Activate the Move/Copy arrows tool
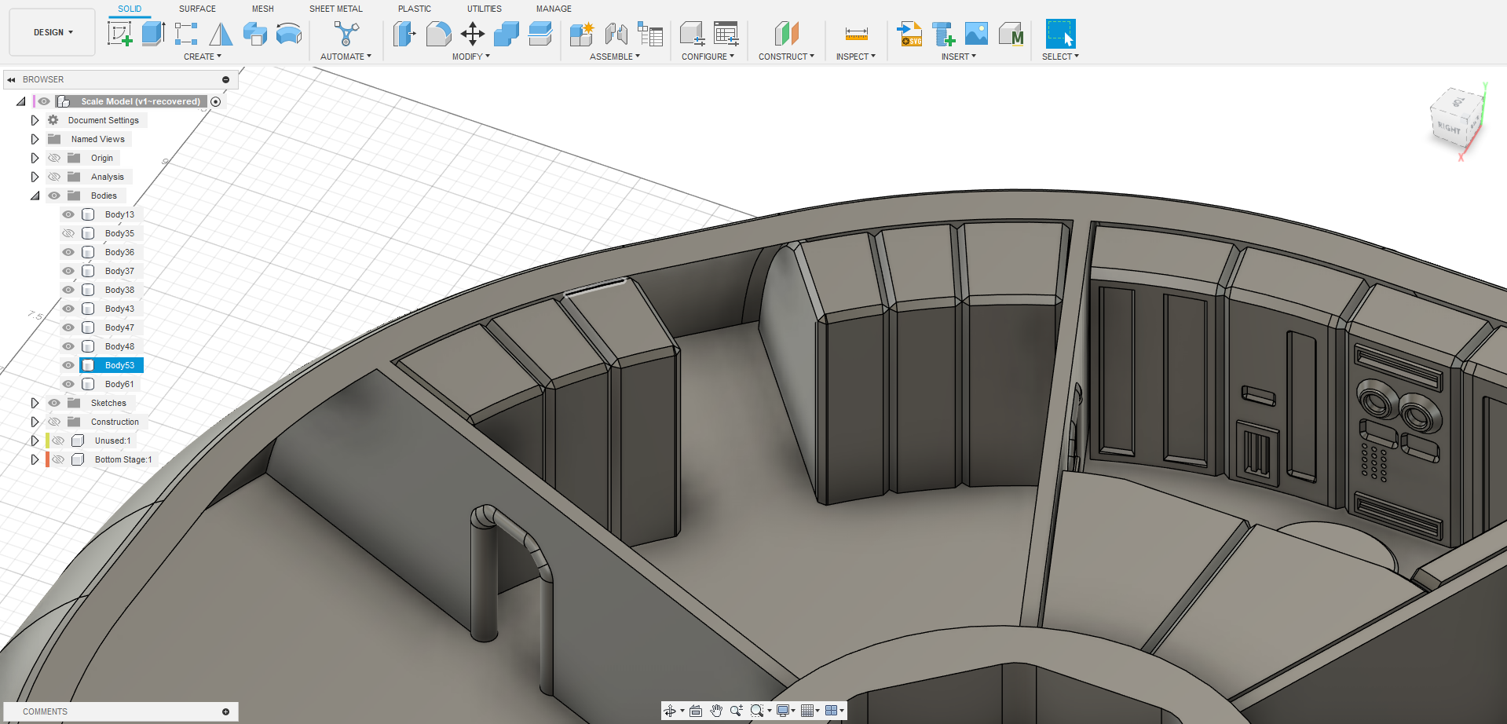The height and width of the screenshot is (724, 1507). [473, 33]
